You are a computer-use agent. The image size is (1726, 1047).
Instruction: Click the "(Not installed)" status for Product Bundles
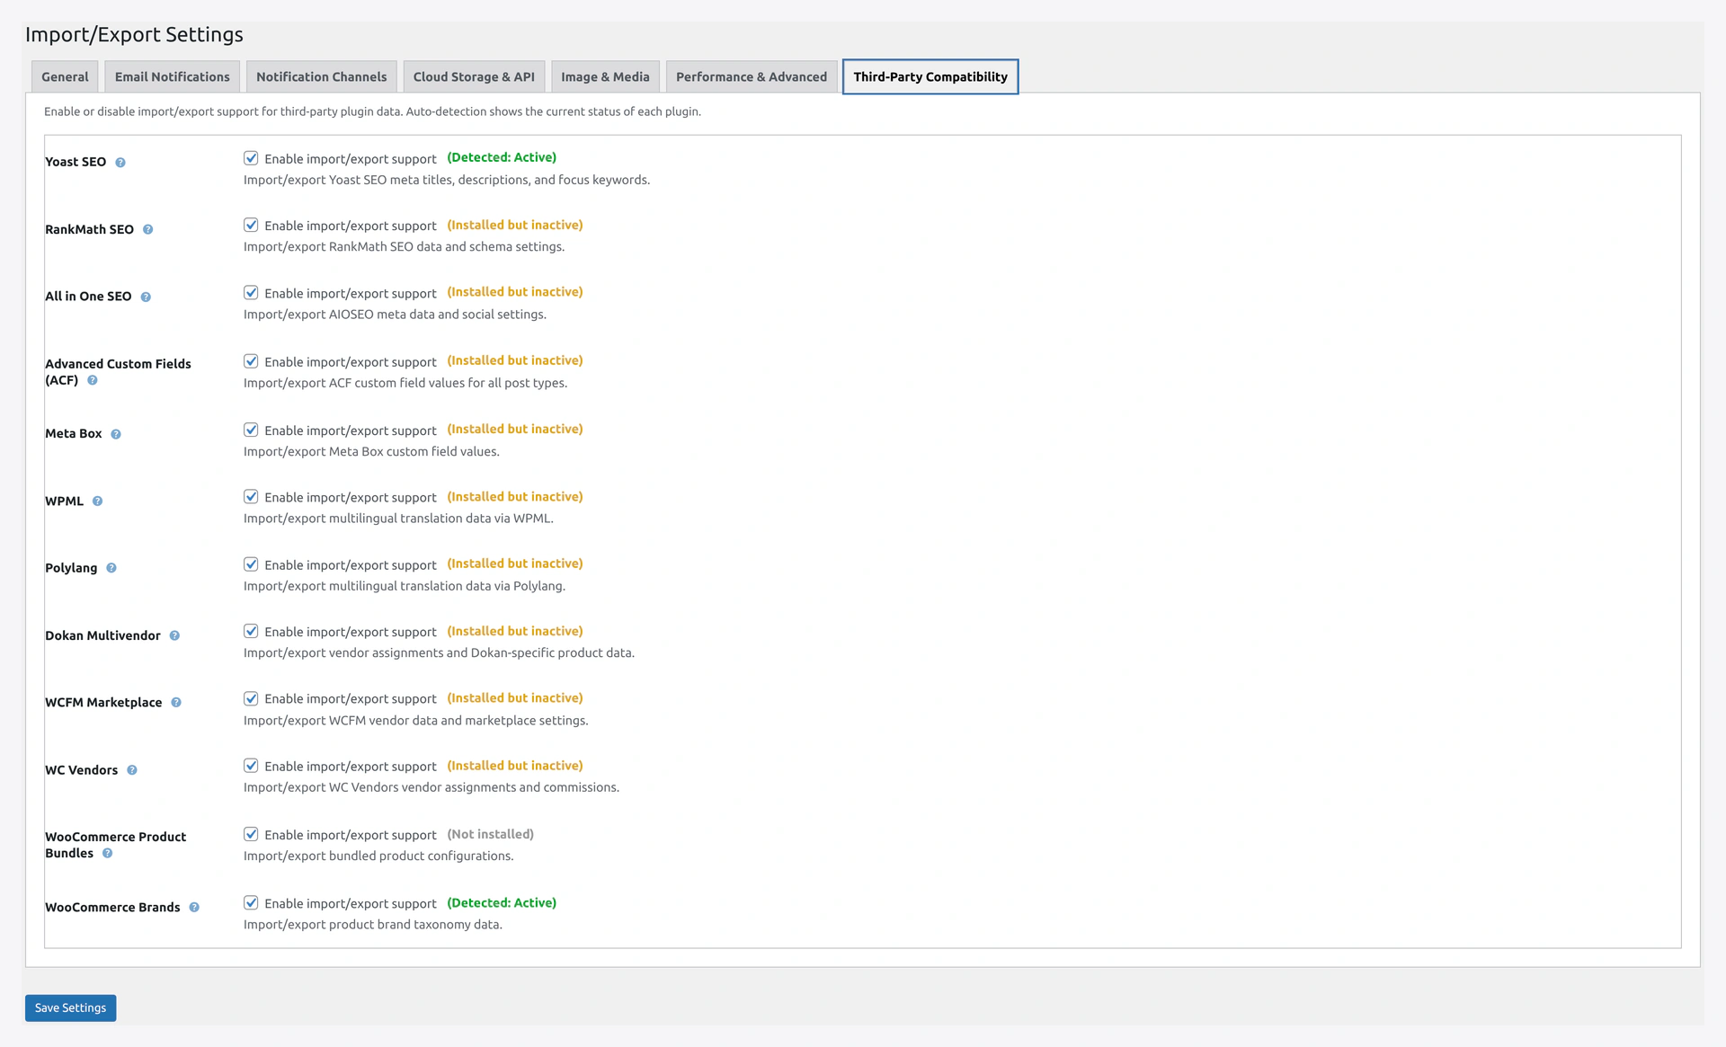tap(491, 834)
